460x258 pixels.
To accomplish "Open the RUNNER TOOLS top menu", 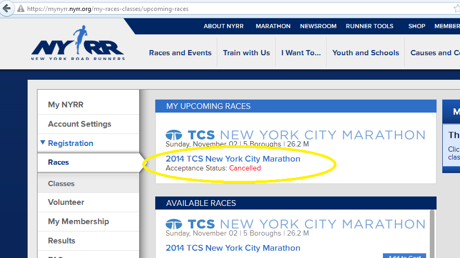I will click(x=370, y=26).
